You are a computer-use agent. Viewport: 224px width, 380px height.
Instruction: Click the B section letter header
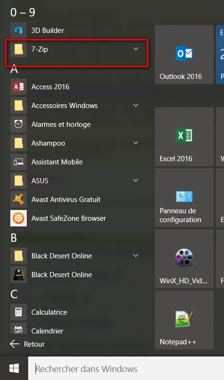(14, 238)
